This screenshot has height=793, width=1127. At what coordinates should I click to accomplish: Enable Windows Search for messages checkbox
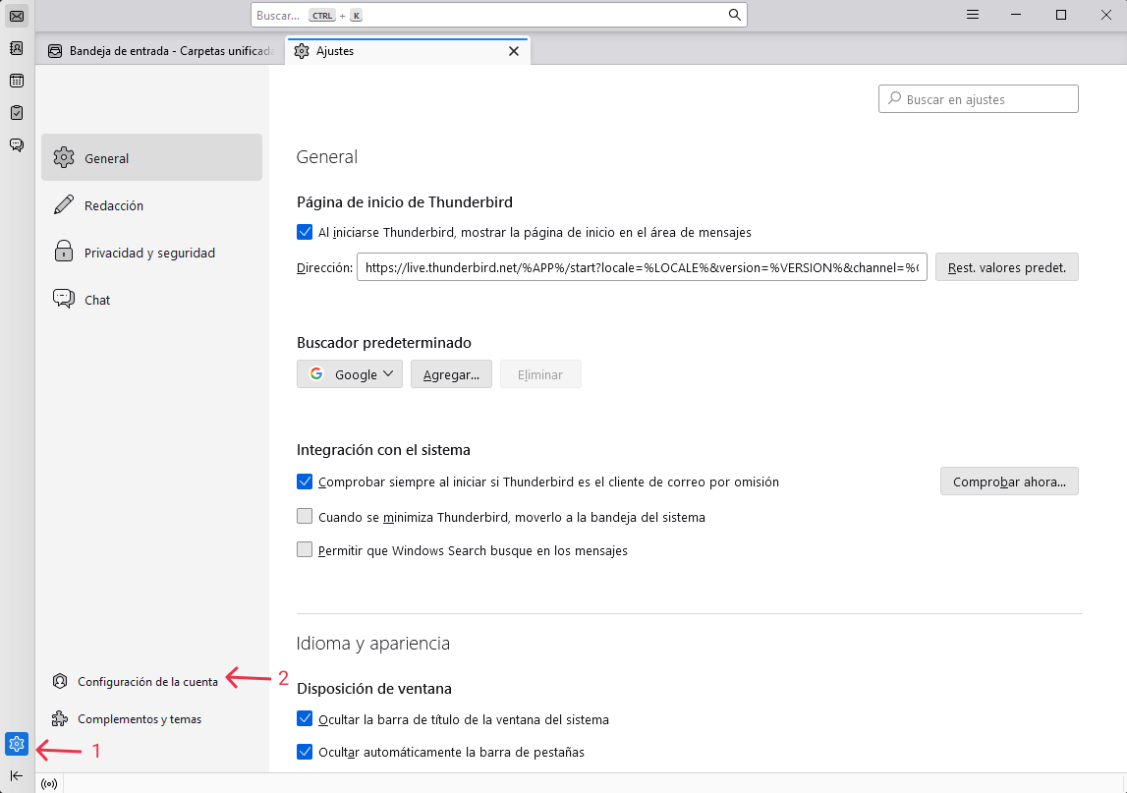tap(305, 550)
